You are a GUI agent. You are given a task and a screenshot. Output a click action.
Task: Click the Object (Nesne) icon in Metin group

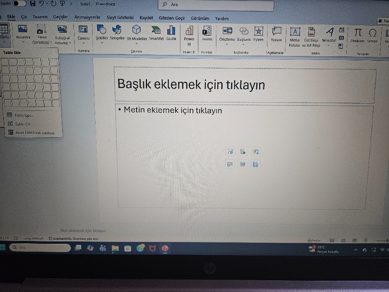point(341,46)
